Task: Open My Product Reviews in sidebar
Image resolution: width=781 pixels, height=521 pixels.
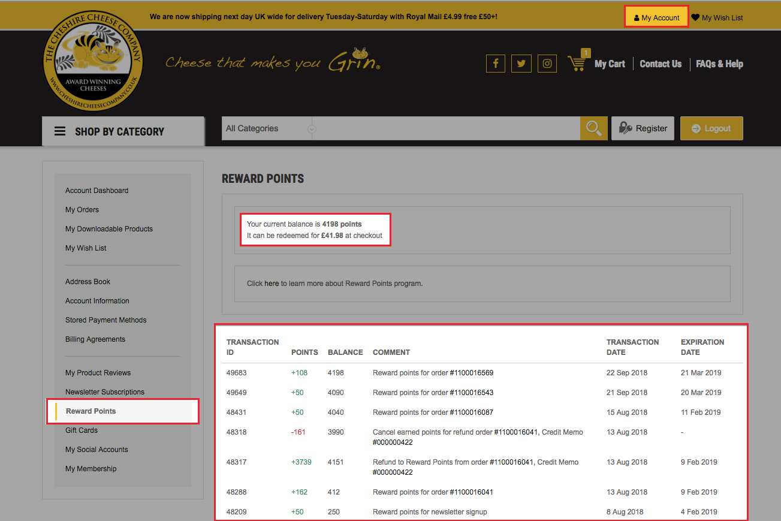Action: pyautogui.click(x=98, y=373)
